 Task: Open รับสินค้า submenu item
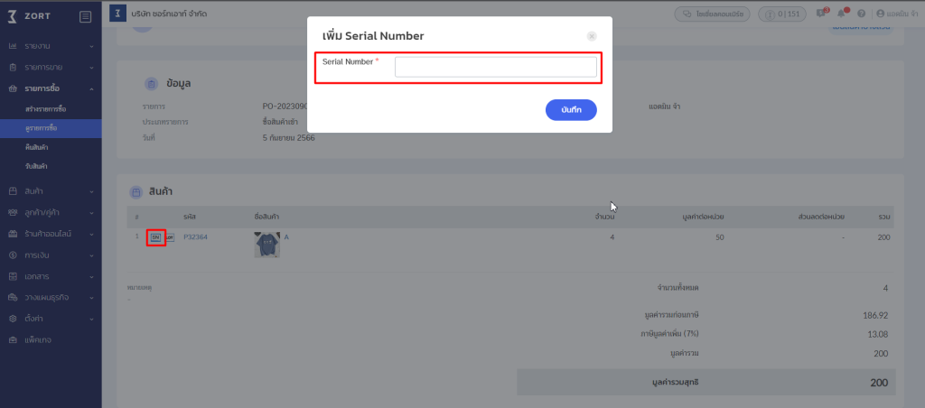37,167
